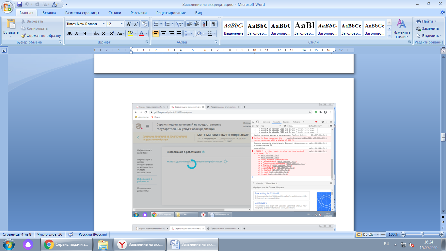
Task: Toggle Italic formatting
Action: tap(77, 33)
